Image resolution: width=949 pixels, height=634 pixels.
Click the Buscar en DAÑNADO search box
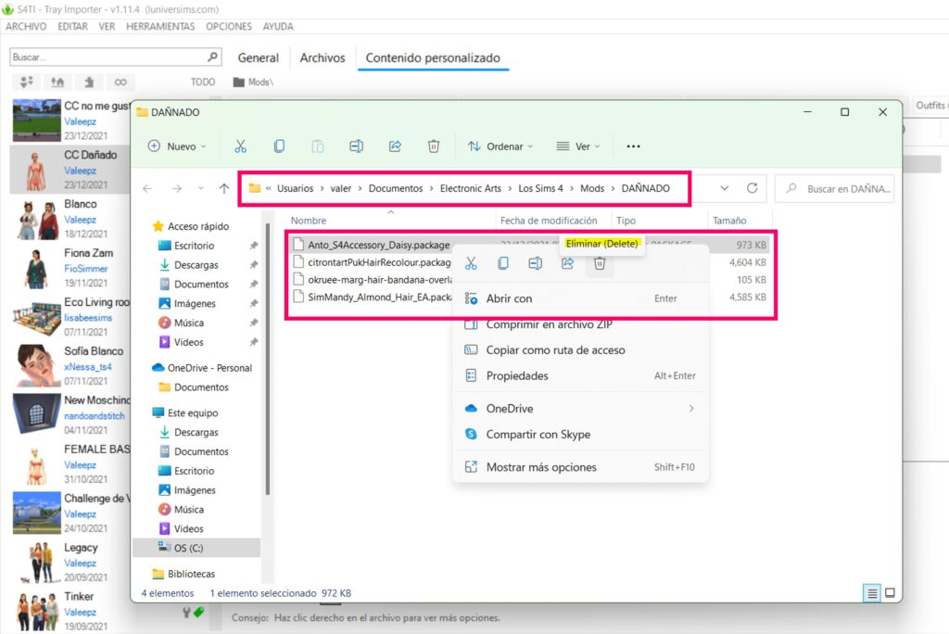pos(834,188)
